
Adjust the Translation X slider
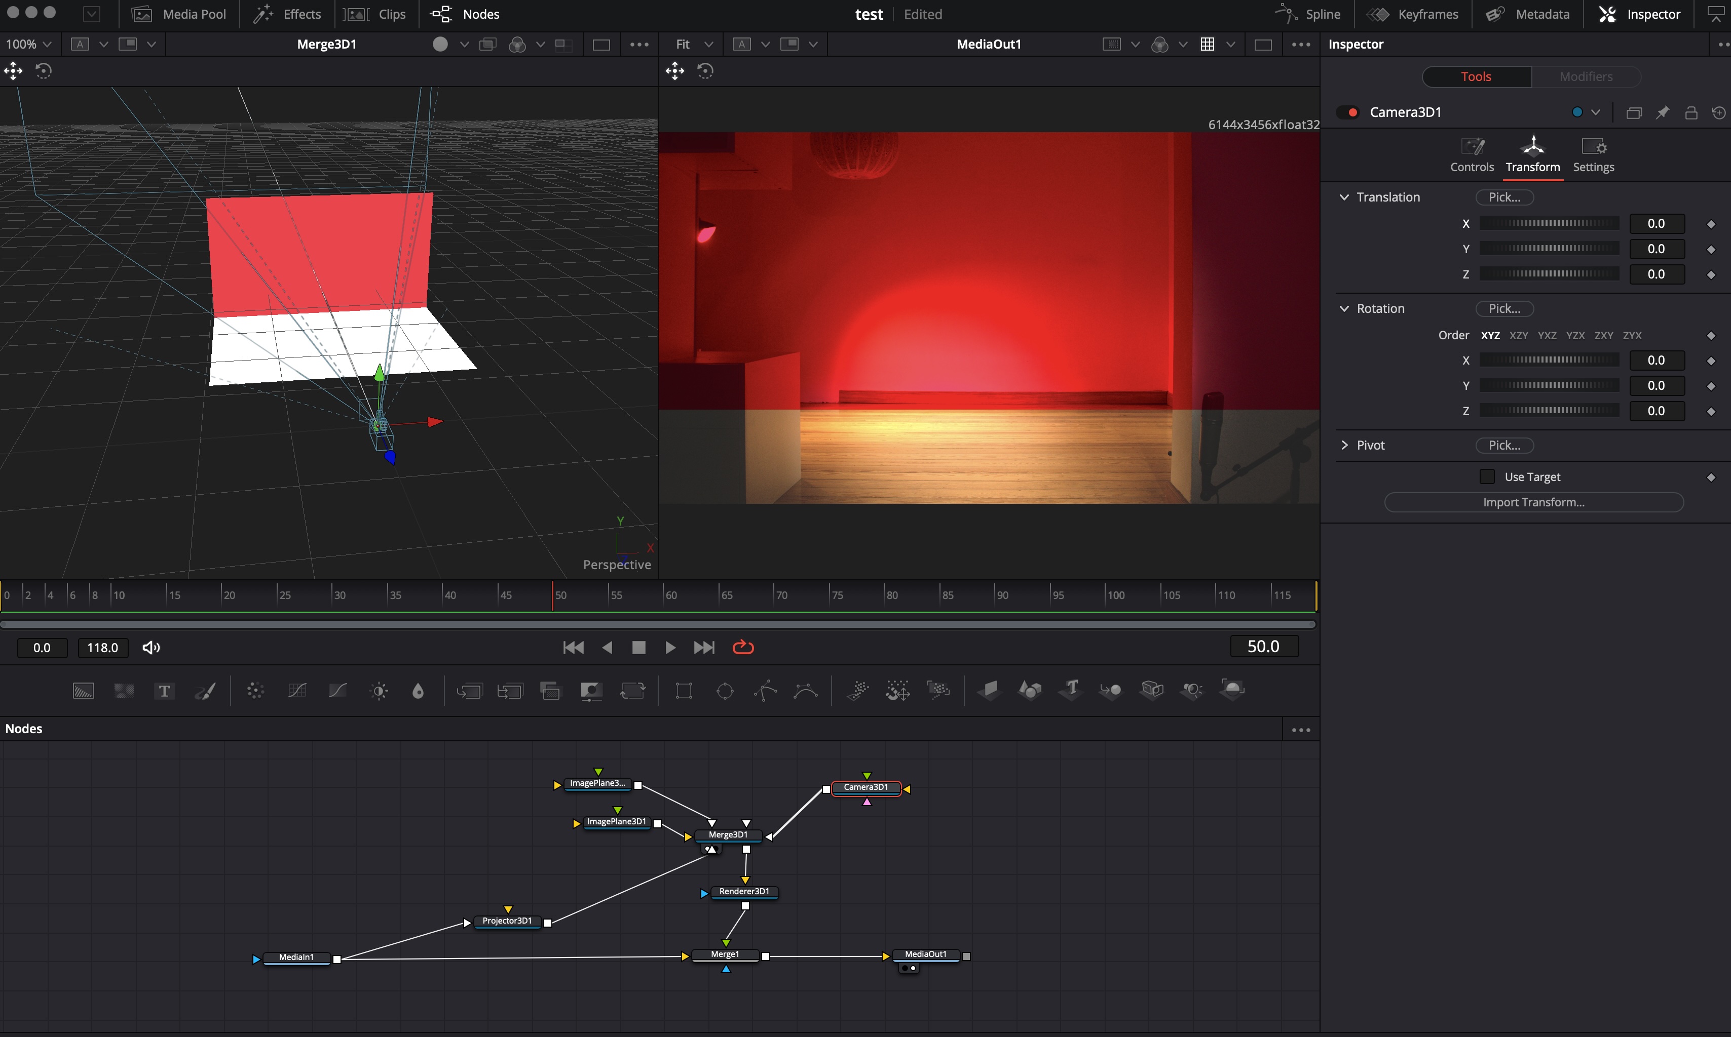tap(1549, 224)
